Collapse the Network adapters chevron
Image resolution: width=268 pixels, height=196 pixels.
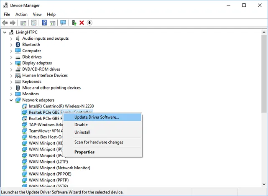tap(11, 100)
